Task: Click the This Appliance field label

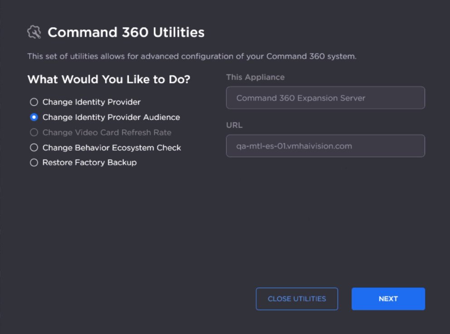Action: tap(255, 77)
